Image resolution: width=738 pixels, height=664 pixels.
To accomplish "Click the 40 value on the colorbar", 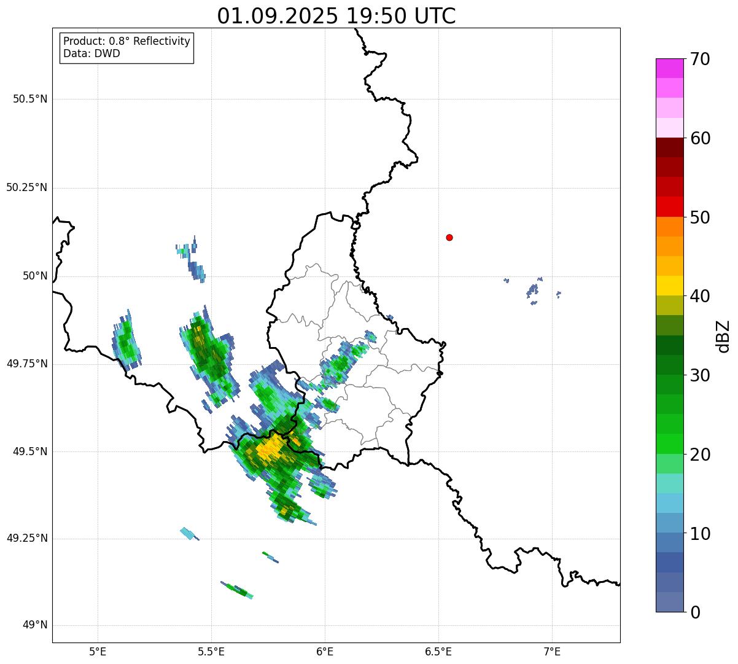I will [700, 296].
